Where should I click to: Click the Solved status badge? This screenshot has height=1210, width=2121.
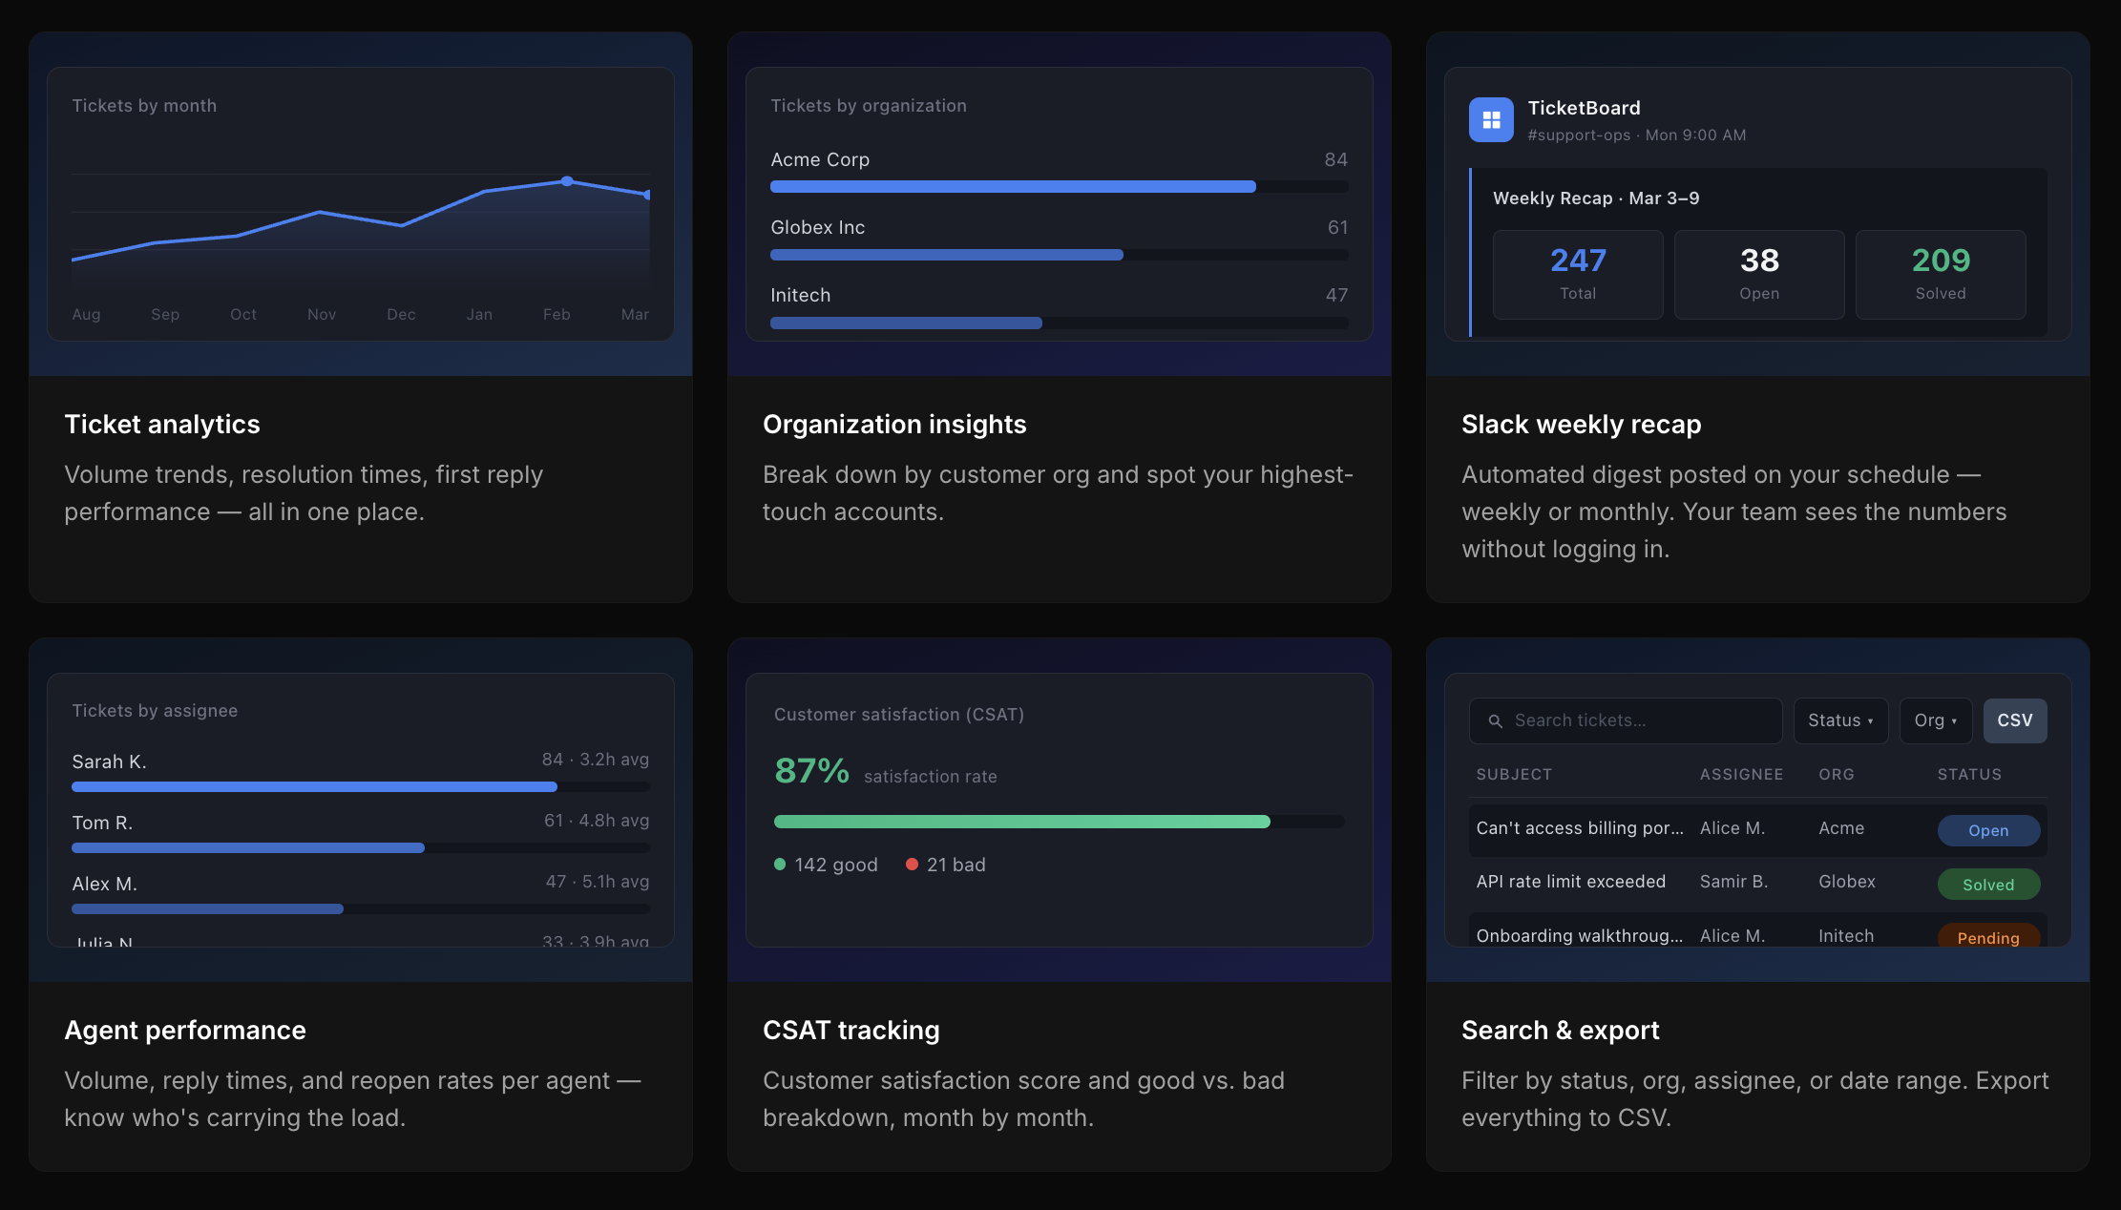click(x=1987, y=885)
